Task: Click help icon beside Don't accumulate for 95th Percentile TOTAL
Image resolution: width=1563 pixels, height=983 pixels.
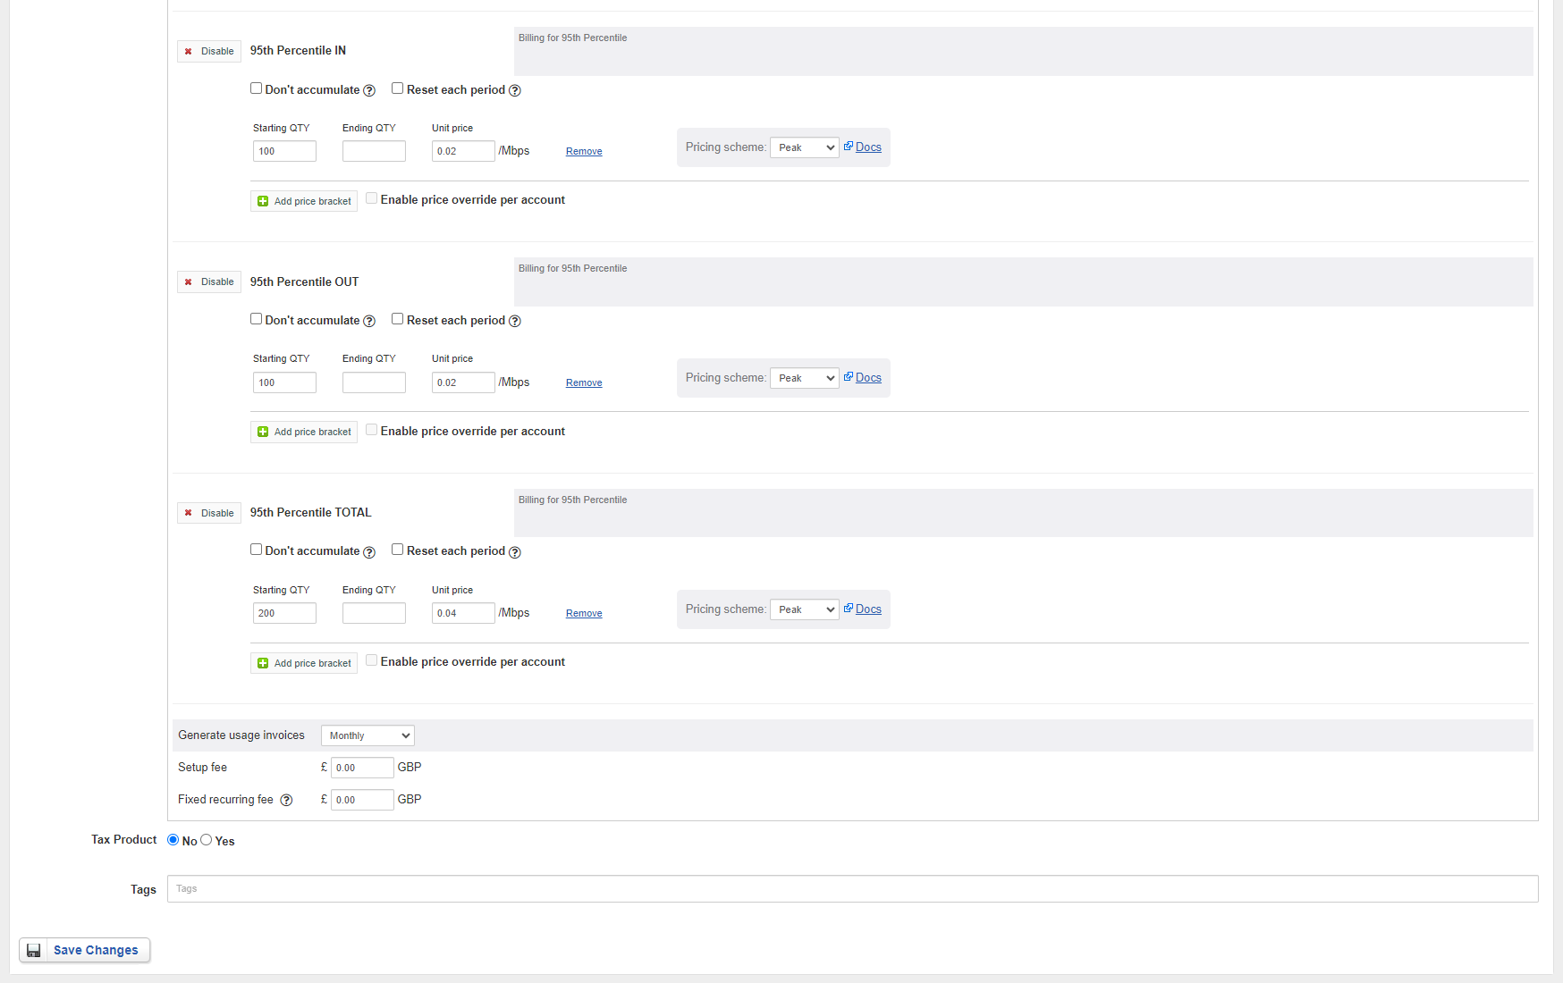Action: click(369, 552)
